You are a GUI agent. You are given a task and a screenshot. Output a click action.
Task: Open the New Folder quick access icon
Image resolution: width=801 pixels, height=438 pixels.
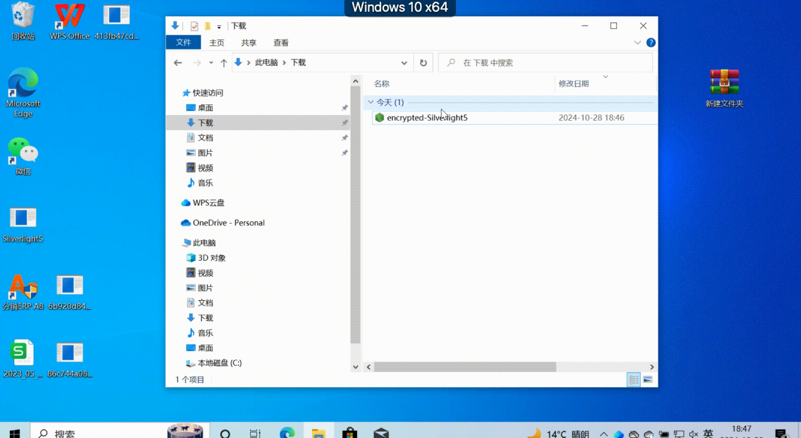click(208, 26)
